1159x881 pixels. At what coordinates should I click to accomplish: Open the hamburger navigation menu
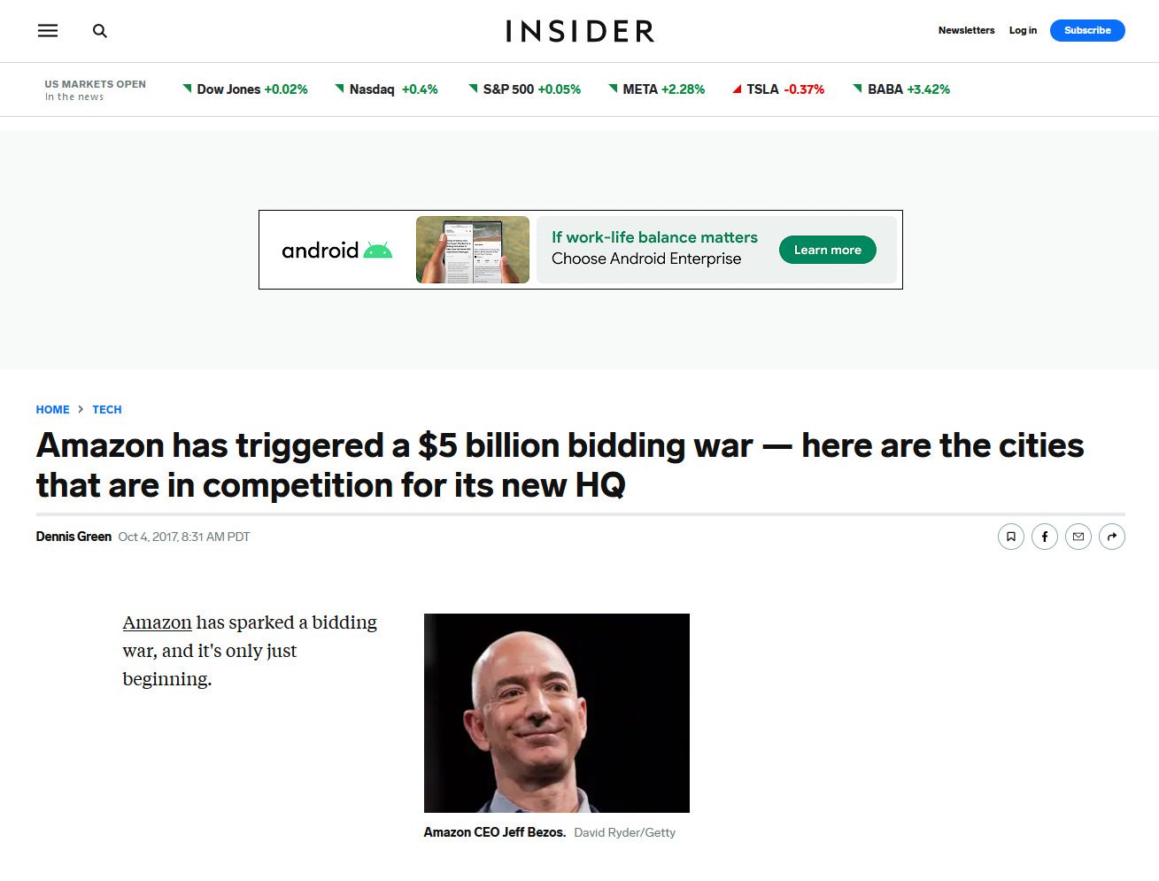48,31
